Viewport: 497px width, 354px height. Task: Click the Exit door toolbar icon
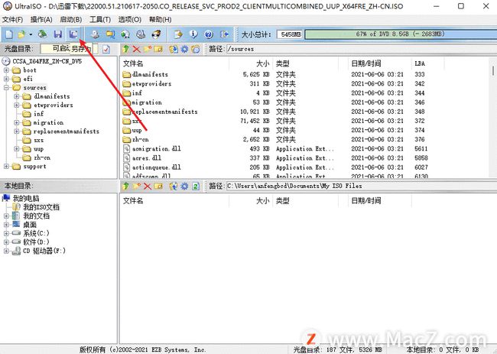pyautogui.click(x=224, y=34)
